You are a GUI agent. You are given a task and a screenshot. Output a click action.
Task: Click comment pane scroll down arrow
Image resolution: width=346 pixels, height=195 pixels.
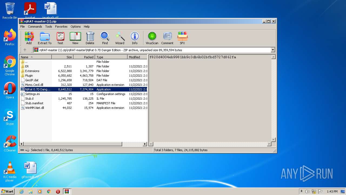[273, 140]
